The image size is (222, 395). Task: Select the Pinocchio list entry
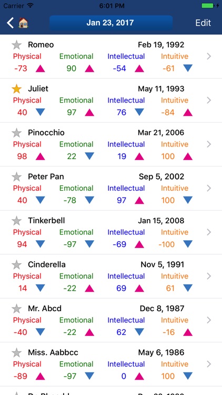(111, 145)
